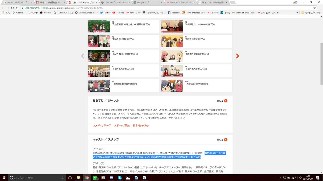Select episode #4 別荘と校歌で遊ぼう title
323x181 pixels.
click(195, 39)
